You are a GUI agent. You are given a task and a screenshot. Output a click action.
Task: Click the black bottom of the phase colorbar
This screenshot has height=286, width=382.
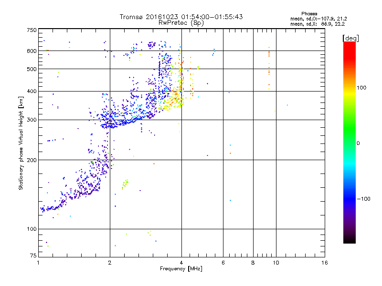[350, 240]
